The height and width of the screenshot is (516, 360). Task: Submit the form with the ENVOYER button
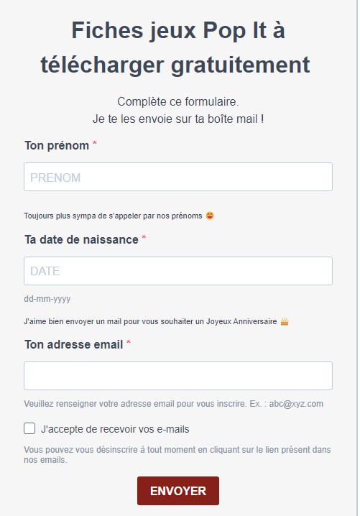coord(178,491)
